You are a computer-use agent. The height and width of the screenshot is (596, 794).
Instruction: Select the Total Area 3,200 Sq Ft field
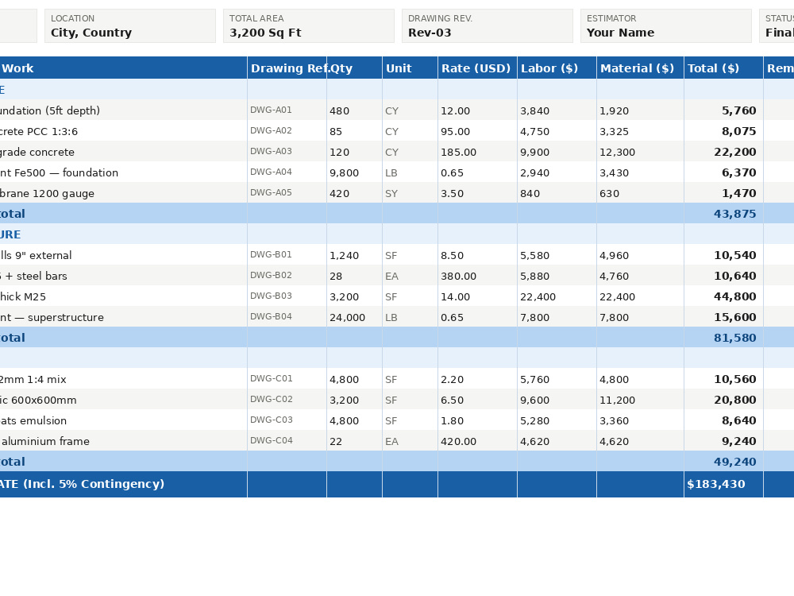(x=309, y=26)
